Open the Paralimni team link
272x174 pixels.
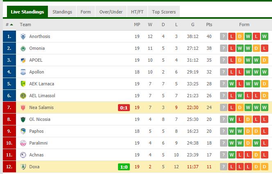click(39, 143)
